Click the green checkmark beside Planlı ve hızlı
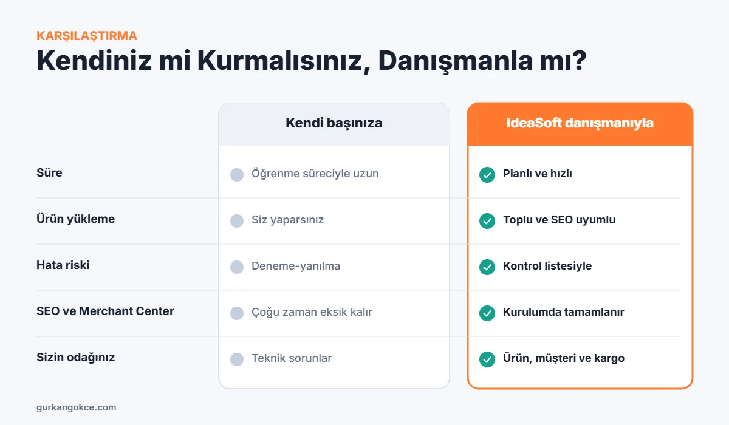The height and width of the screenshot is (425, 729). (x=487, y=174)
